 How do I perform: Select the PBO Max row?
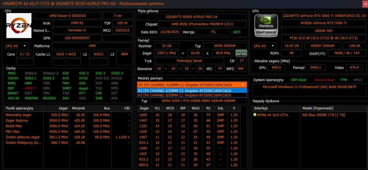67,131
